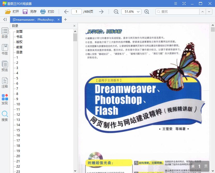Viewport: 215px width, 173px height.
Task: Close the Dreamweaver、Photoshop document tab
Action: point(59,20)
